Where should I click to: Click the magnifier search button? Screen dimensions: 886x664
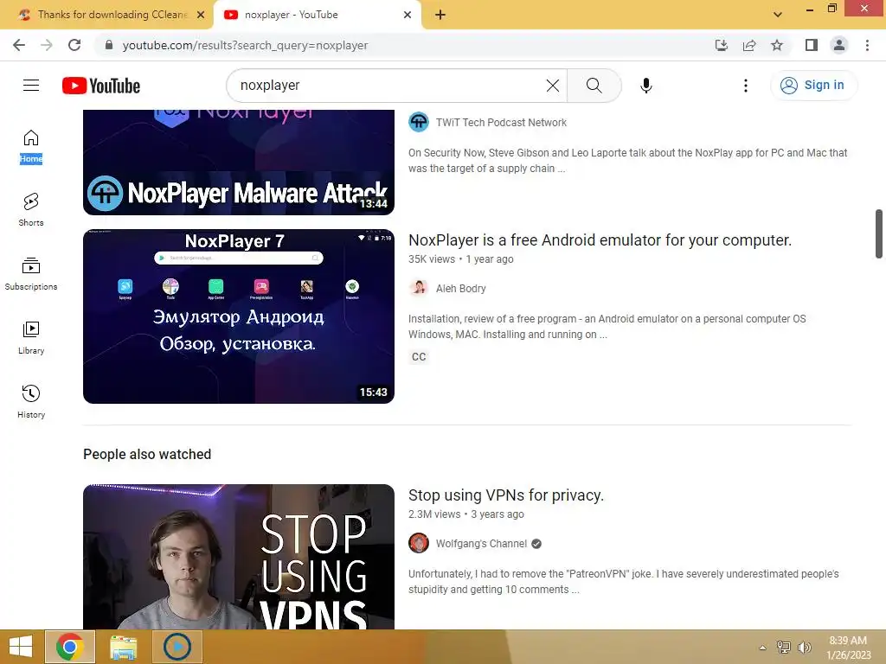[594, 86]
